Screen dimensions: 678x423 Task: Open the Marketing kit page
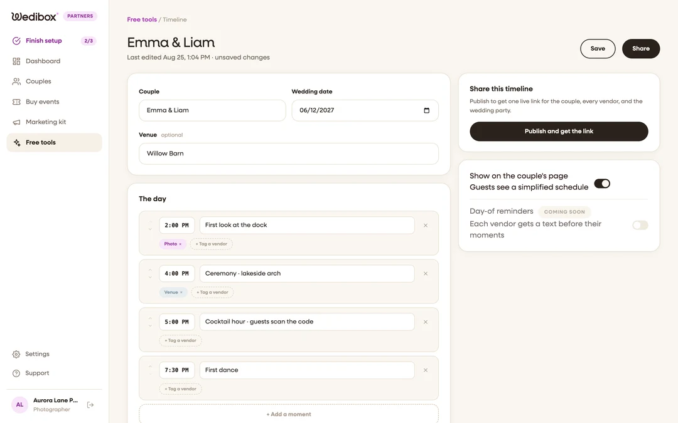pyautogui.click(x=54, y=122)
